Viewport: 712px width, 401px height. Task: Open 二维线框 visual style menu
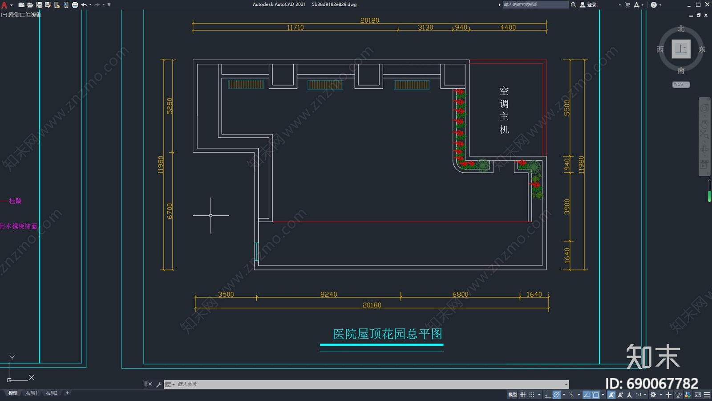[x=30, y=15]
